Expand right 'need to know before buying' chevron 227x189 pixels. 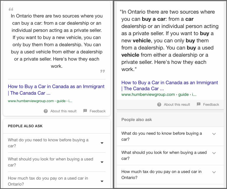pos(214,134)
